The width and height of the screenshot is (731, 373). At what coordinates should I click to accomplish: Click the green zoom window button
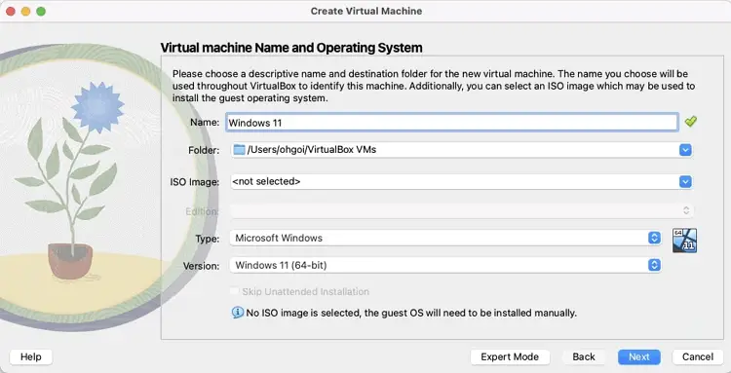click(41, 11)
